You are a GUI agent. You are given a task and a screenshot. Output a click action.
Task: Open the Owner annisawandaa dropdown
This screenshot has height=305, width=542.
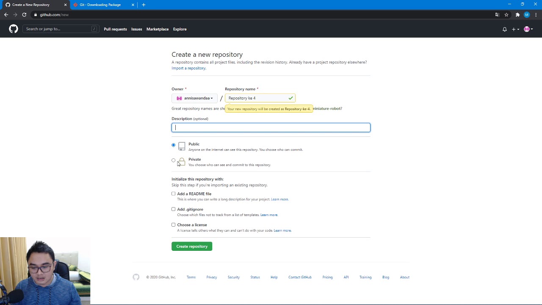(194, 98)
